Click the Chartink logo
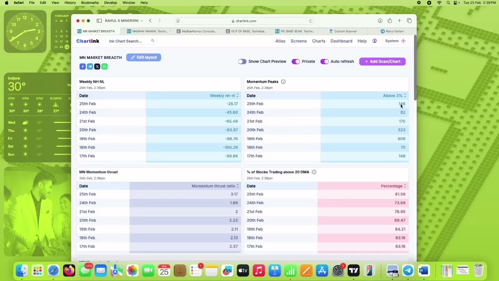Image resolution: width=499 pixels, height=281 pixels. (88, 41)
